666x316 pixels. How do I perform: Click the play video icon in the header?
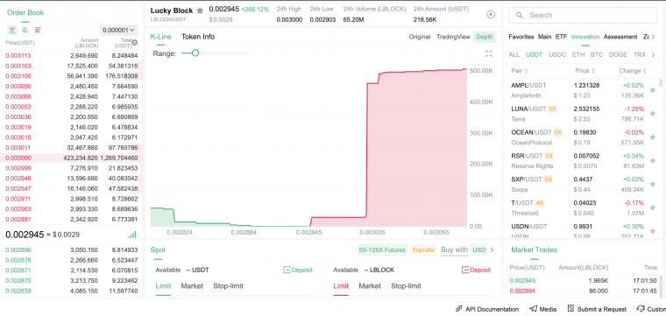coord(491,14)
